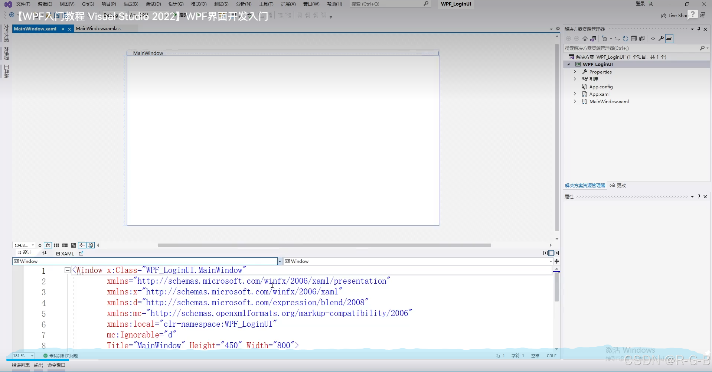The height and width of the screenshot is (372, 712).
Task: Open the 工具(T) menu
Action: point(266,4)
